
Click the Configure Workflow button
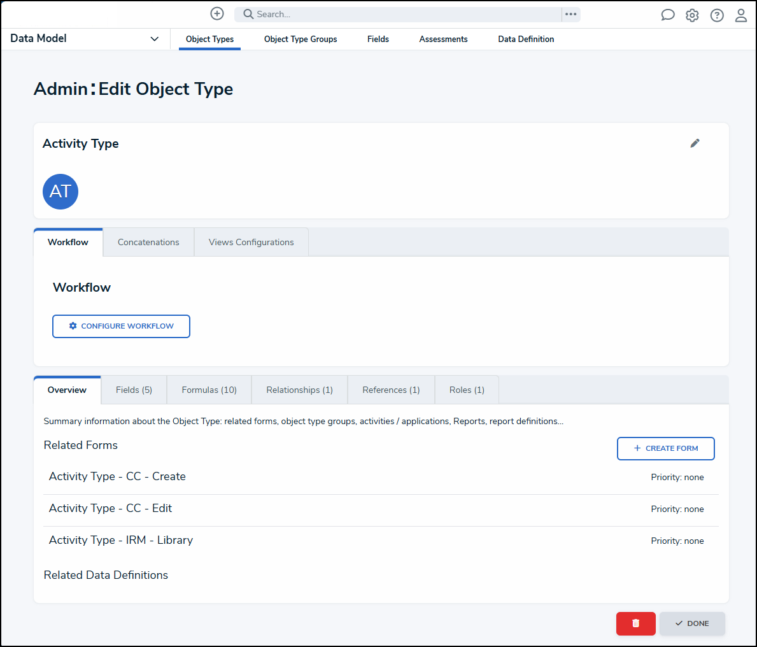pos(121,326)
